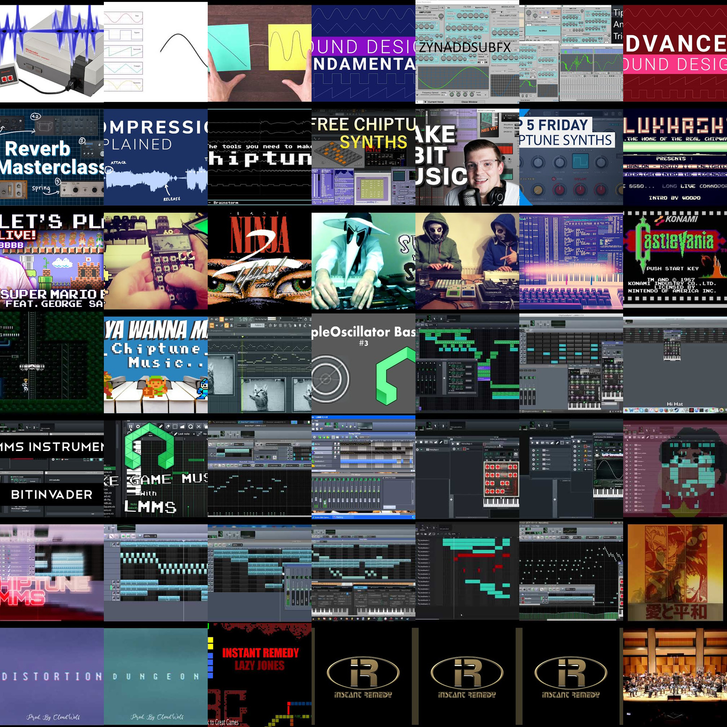Select the white-masked spy at mixer thumbnail
The height and width of the screenshot is (727, 727).
pos(363,262)
